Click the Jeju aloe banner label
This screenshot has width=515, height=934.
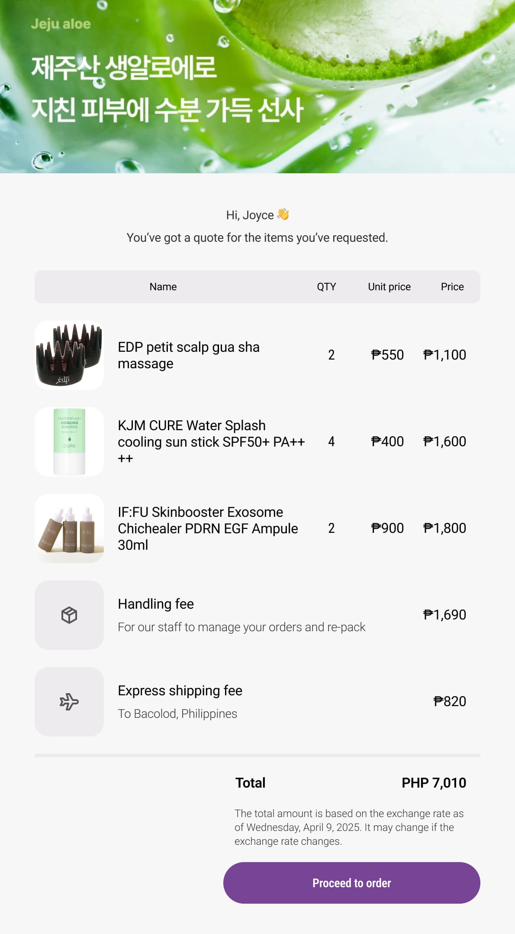[61, 24]
